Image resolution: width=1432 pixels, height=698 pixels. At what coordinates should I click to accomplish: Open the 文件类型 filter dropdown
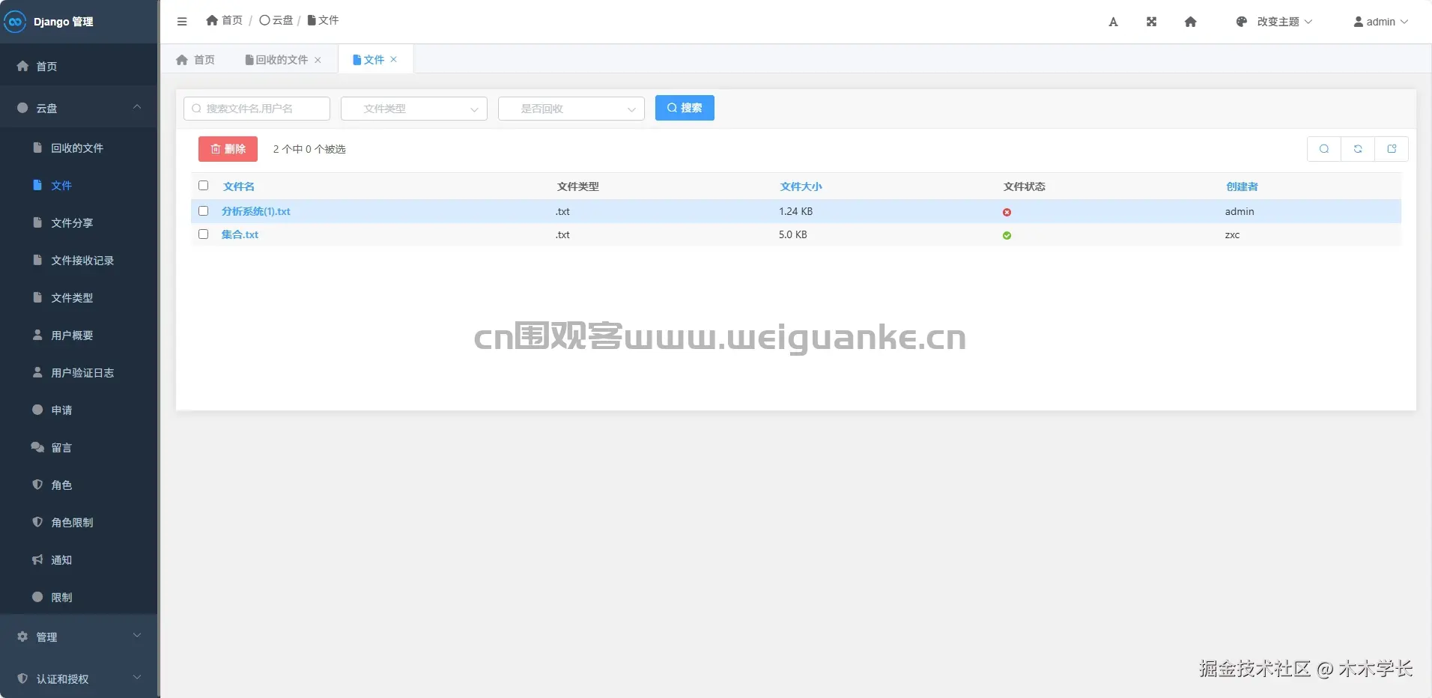pos(414,109)
